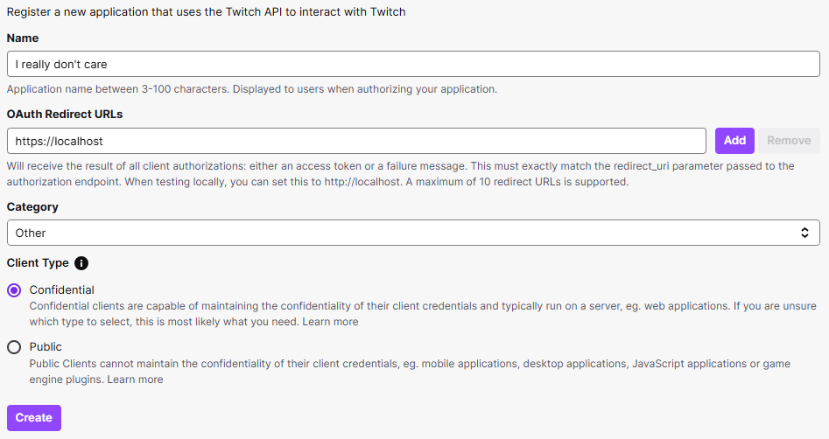The image size is (829, 439).
Task: Open Learn more under Public
Action: [x=135, y=380]
